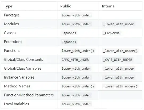
Task: Click the internal _CAPS_WITH_UNDER code snippet
Action: [x=118, y=60]
